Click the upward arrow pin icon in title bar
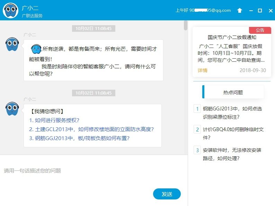The height and width of the screenshot is (206, 275). pos(240,10)
